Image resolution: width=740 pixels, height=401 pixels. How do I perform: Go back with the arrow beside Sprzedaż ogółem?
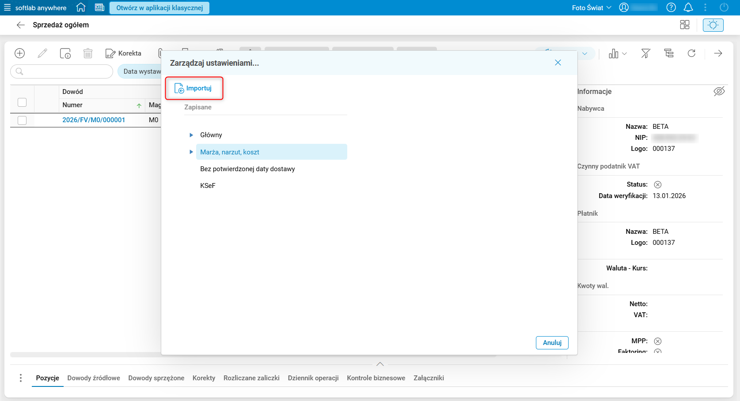point(20,25)
